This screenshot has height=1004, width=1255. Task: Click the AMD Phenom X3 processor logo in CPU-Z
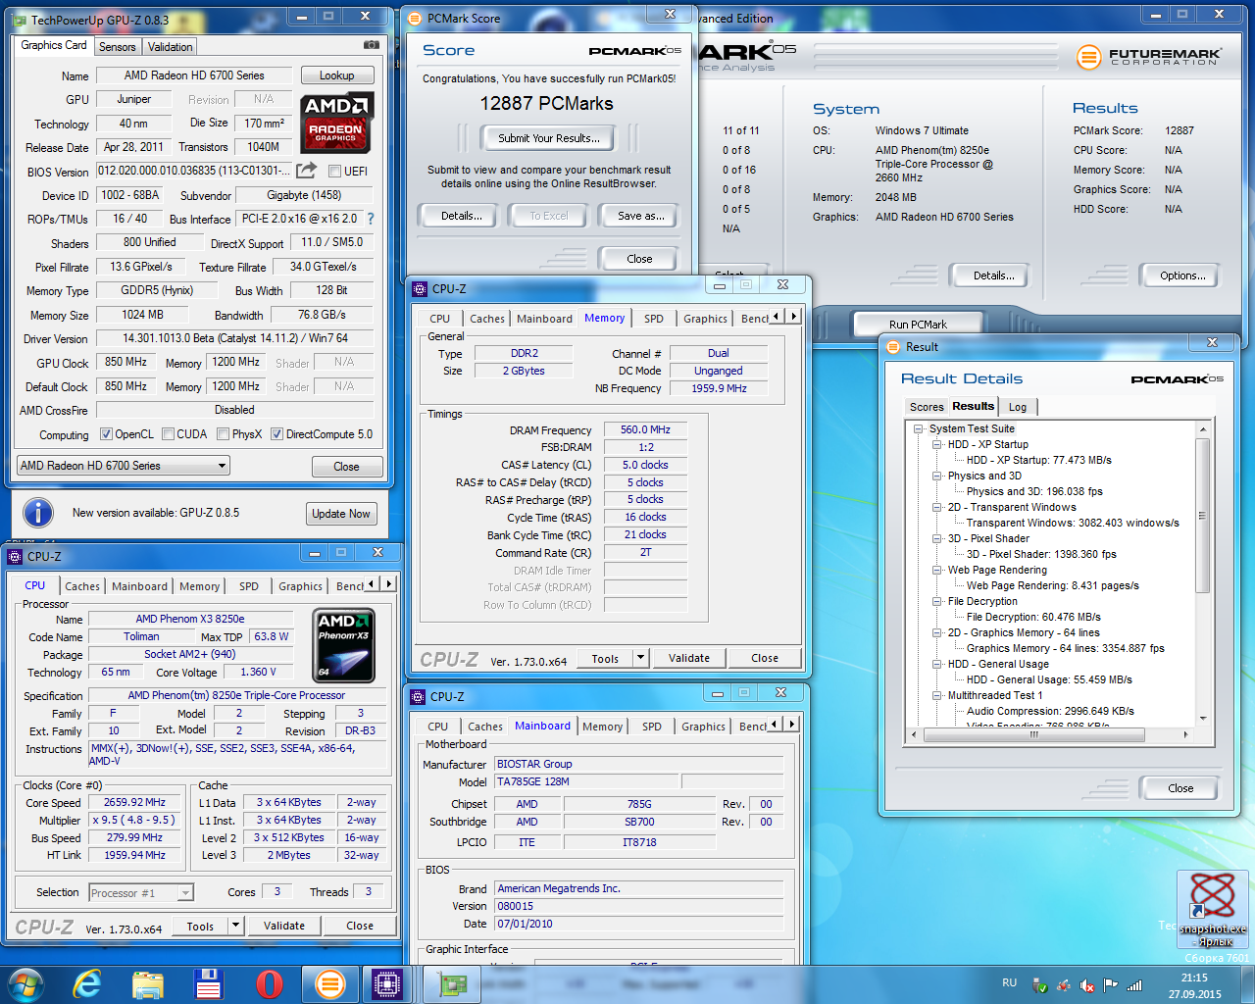tap(344, 645)
